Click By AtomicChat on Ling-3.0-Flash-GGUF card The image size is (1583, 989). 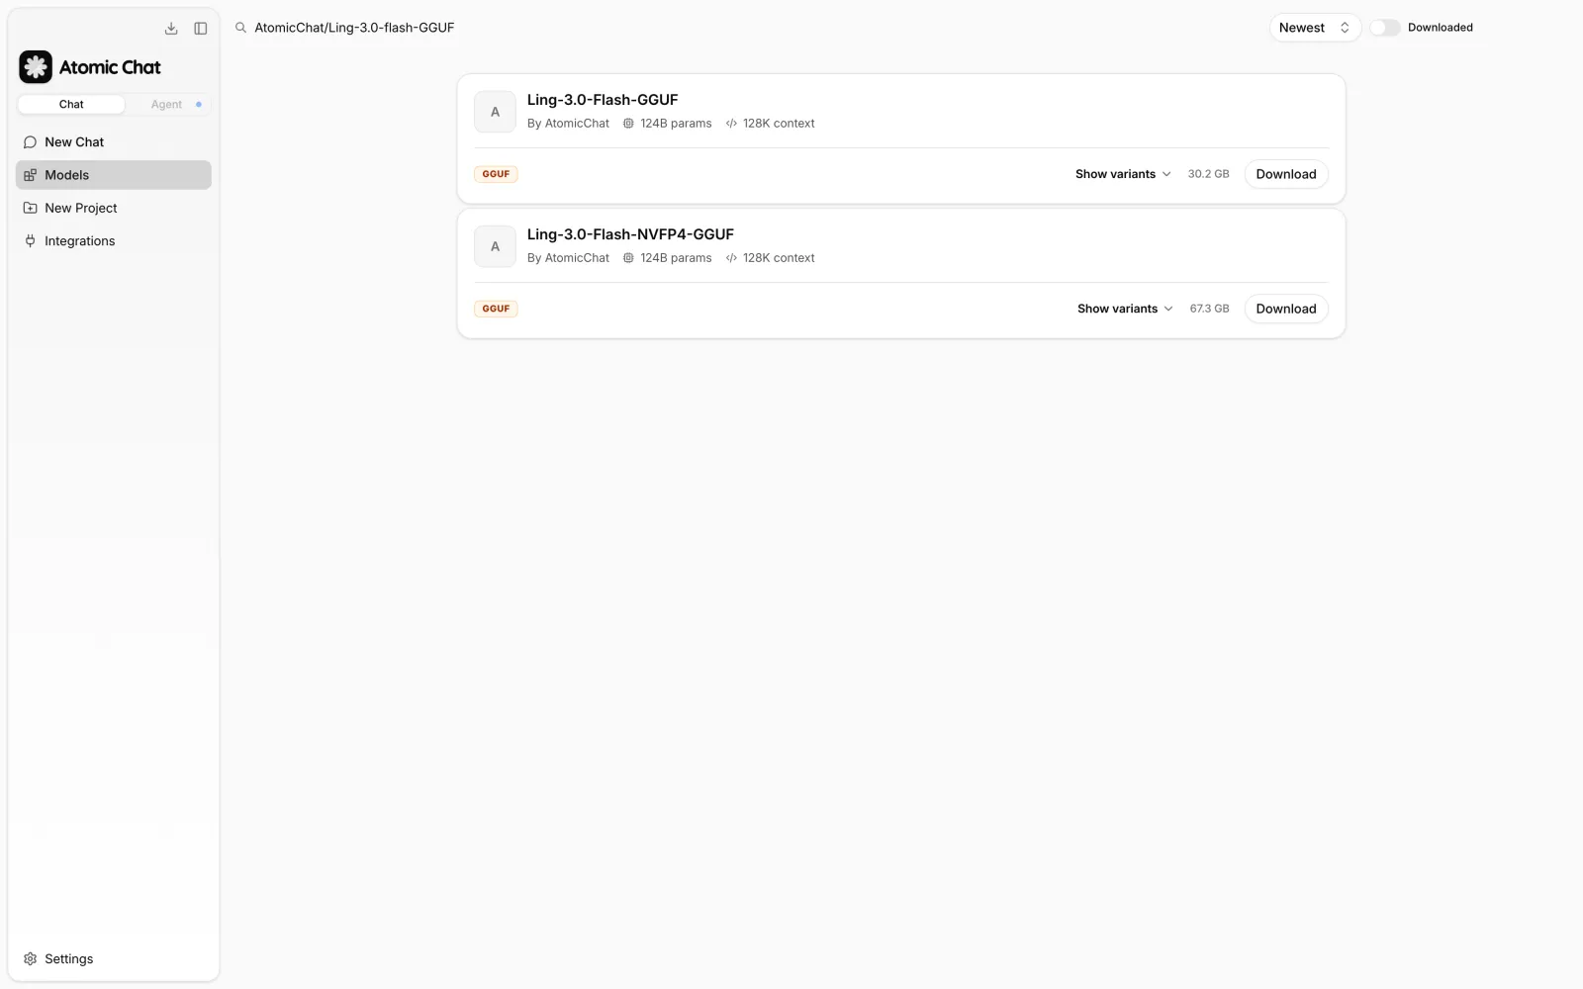pos(568,124)
